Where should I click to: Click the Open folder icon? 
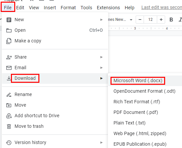(9, 30)
